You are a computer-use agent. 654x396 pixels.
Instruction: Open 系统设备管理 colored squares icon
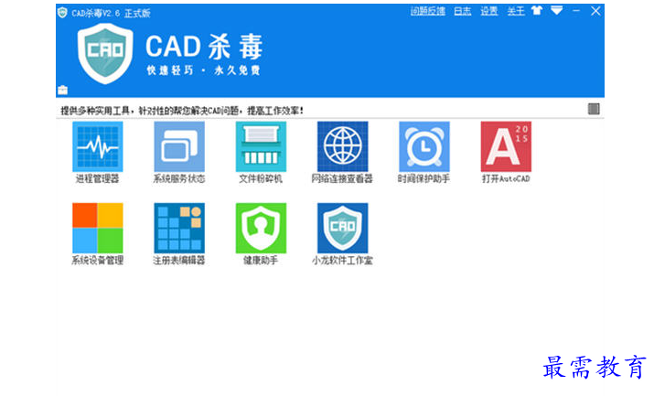pos(97,228)
